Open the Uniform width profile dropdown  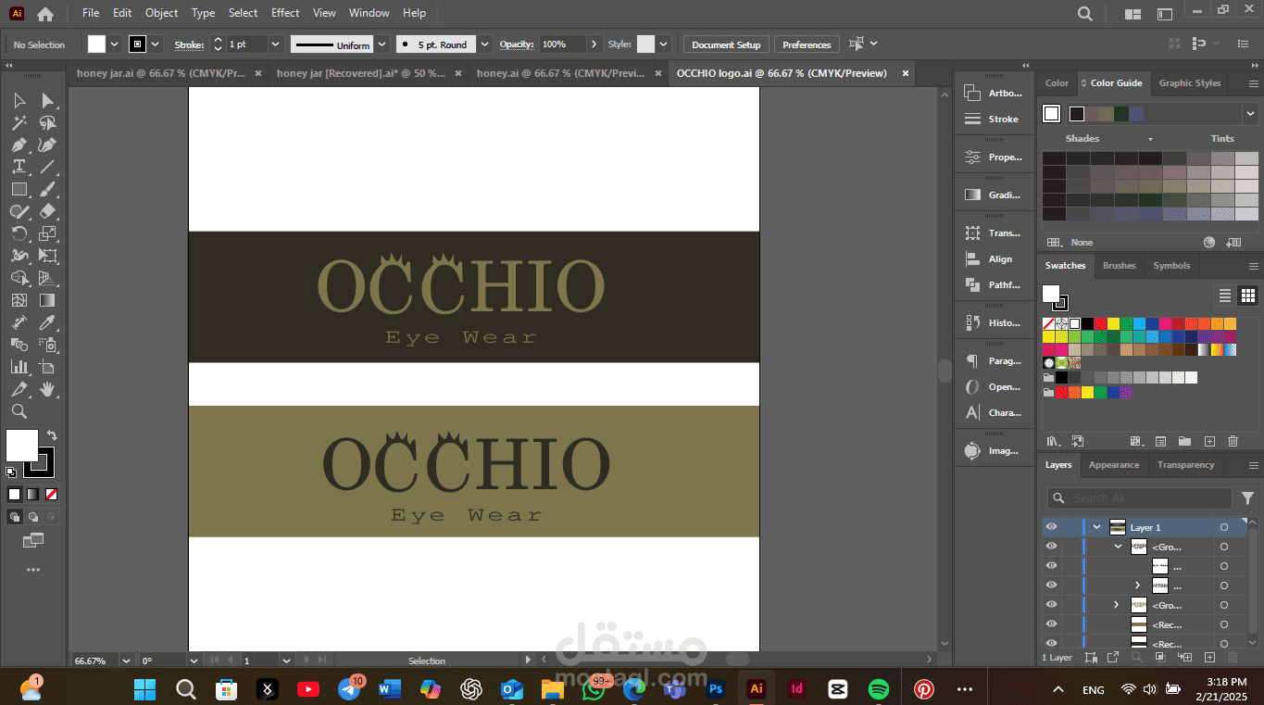point(380,44)
